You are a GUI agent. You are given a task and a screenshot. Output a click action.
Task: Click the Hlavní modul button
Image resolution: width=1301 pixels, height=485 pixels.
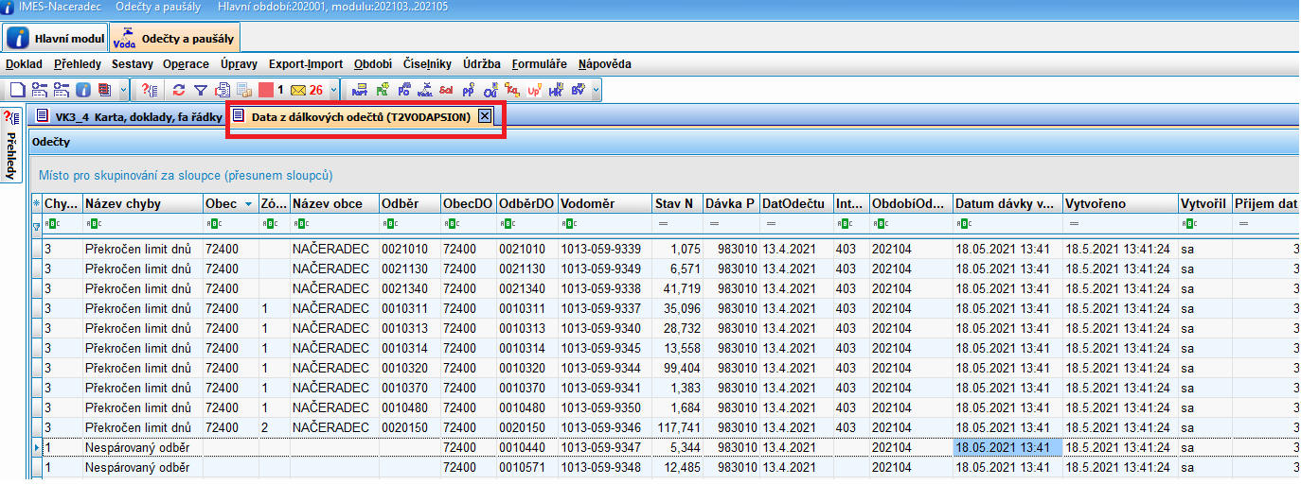coord(56,38)
